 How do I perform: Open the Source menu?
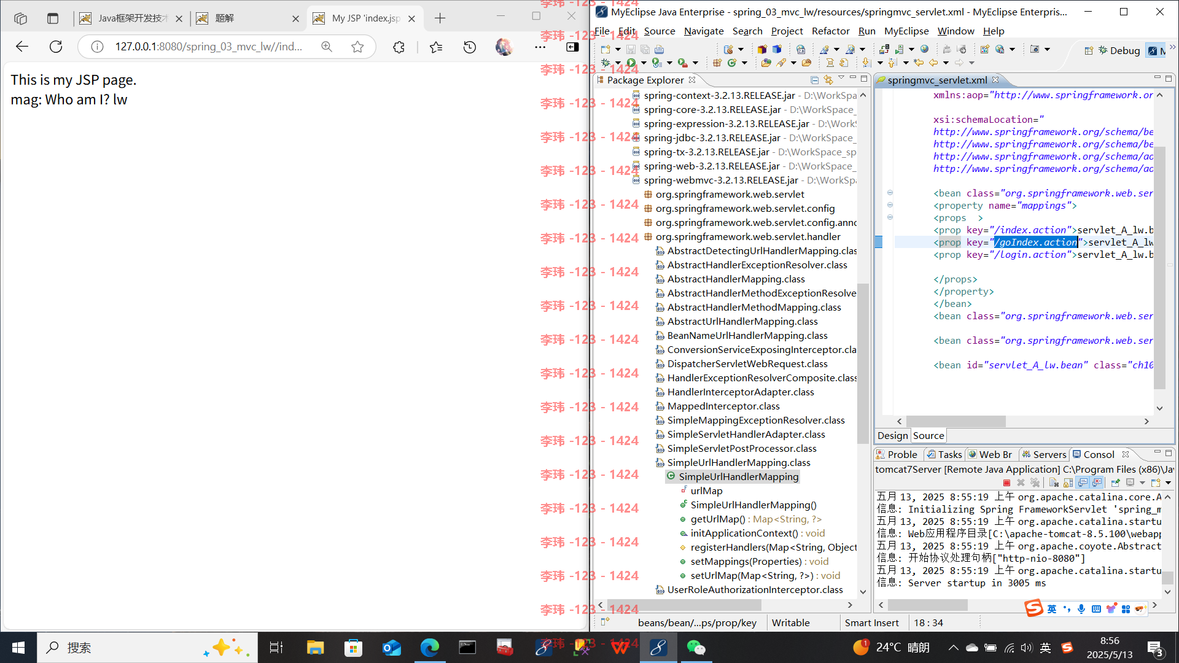(x=660, y=31)
